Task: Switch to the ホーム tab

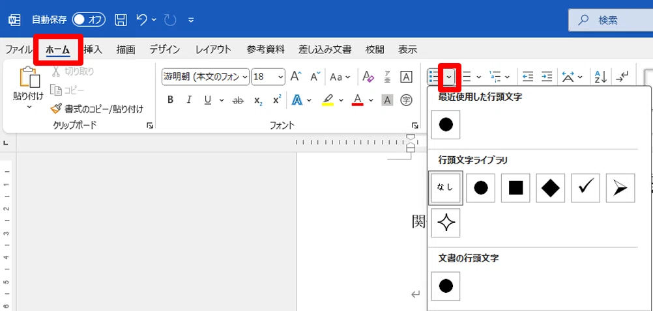Action: 58,49
